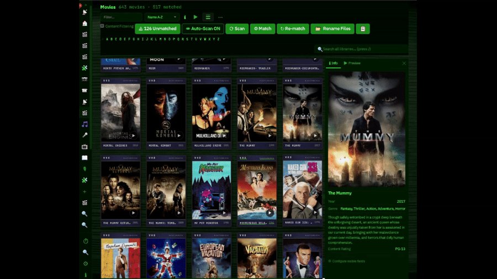Select The Mummy 1999 poster
The image size is (497, 279).
coord(257,112)
